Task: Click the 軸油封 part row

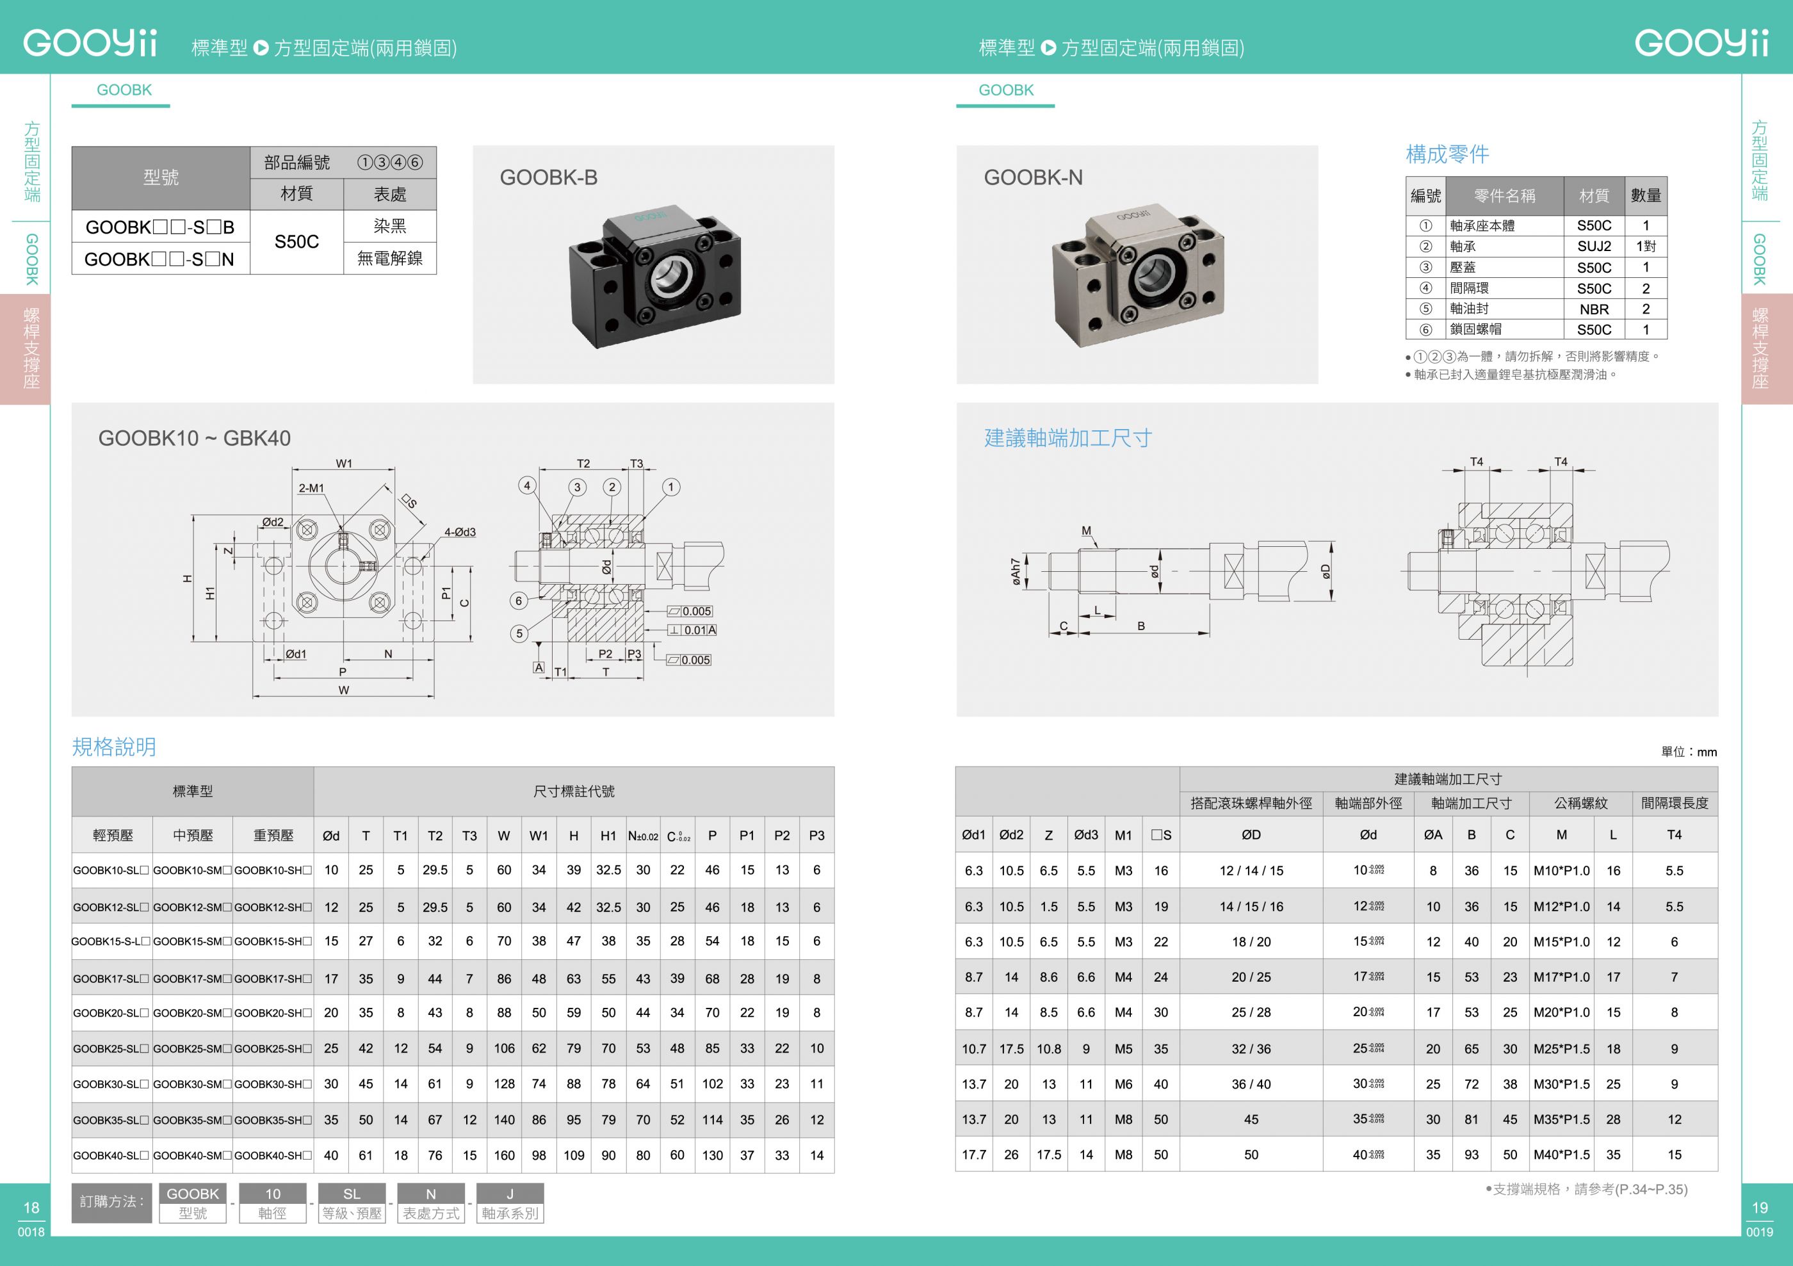Action: coord(1536,309)
